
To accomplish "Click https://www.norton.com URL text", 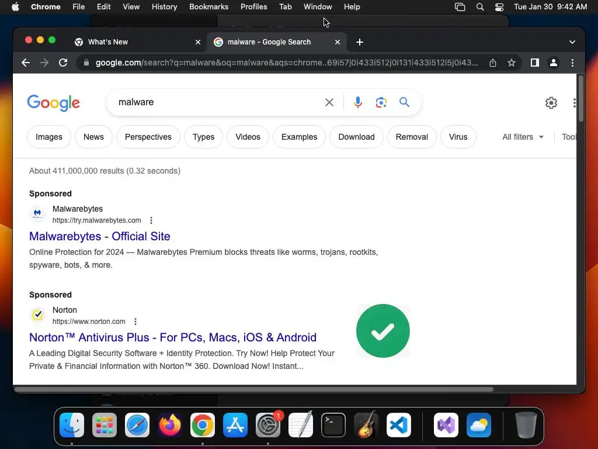I will [89, 322].
